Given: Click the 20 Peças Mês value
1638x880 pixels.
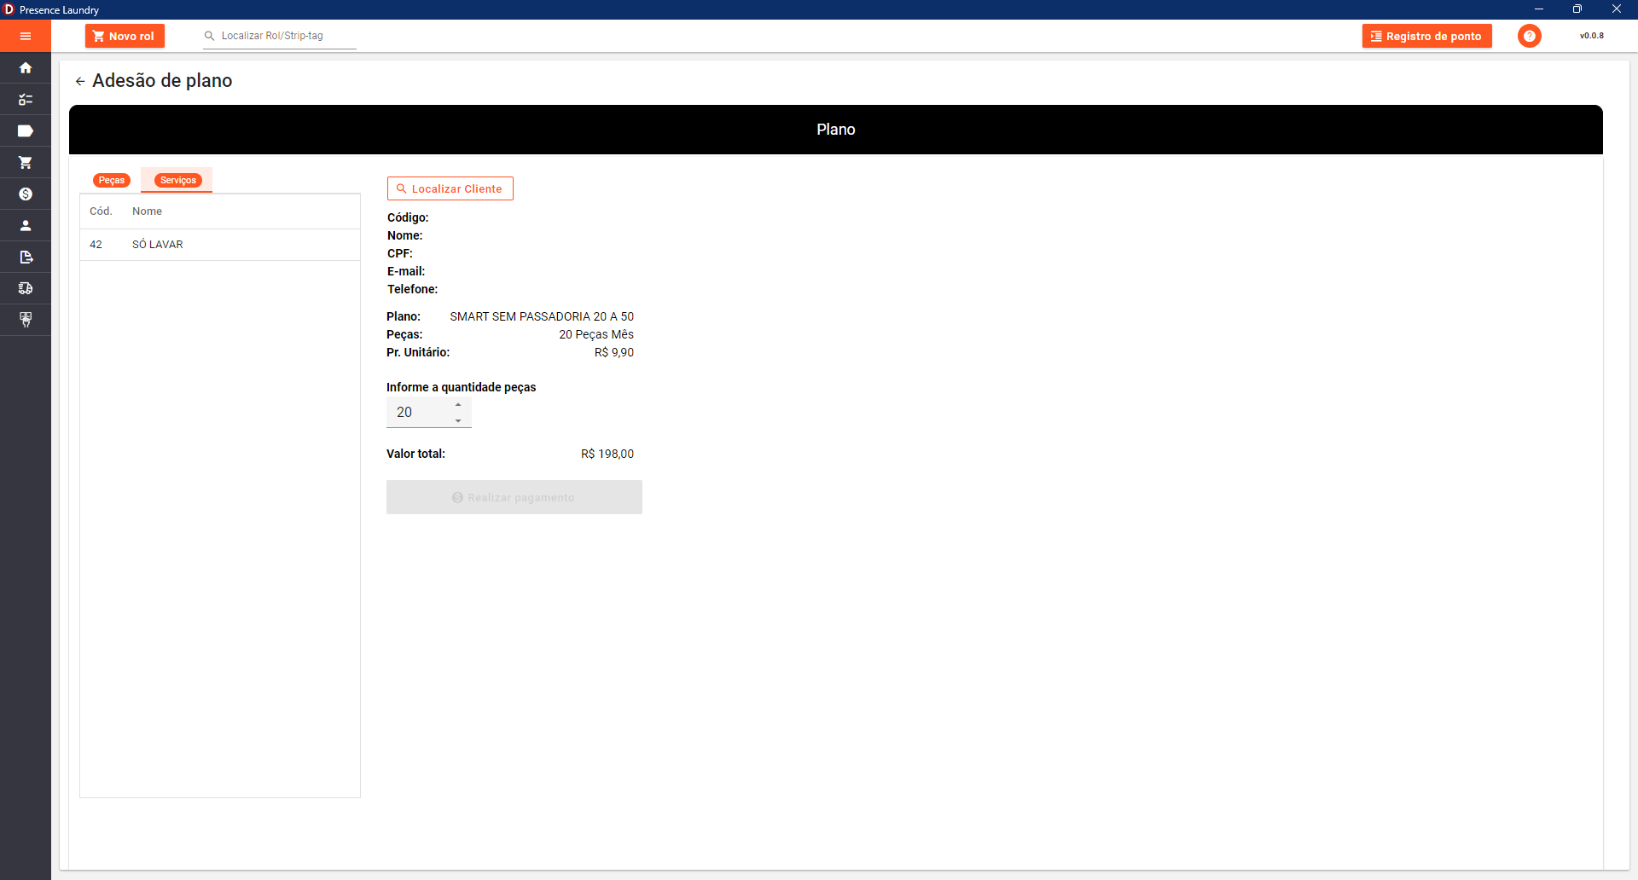Looking at the screenshot, I should [596, 334].
